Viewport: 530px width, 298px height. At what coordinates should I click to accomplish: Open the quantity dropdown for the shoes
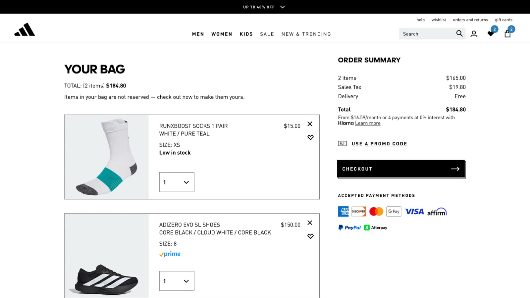pos(177,281)
